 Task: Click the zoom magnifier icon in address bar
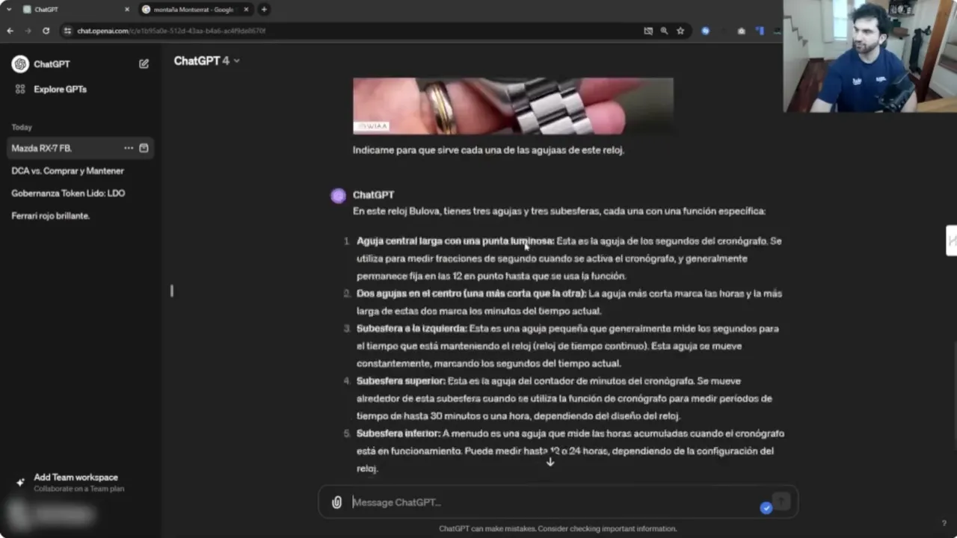[664, 31]
